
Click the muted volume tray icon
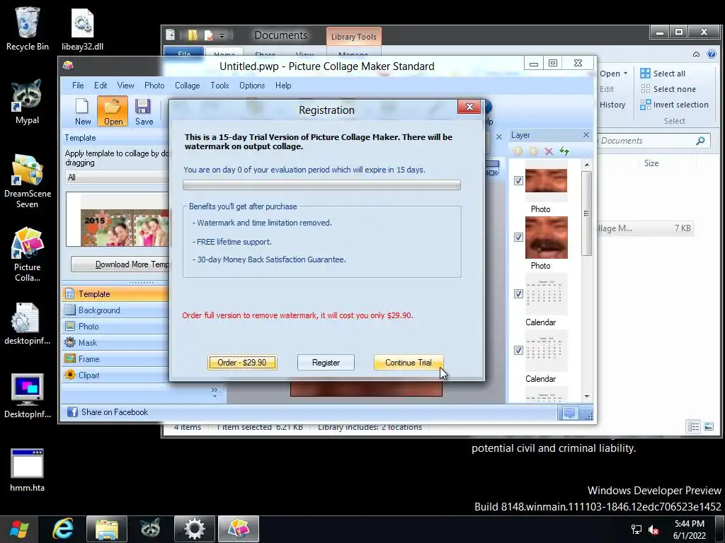click(x=653, y=530)
